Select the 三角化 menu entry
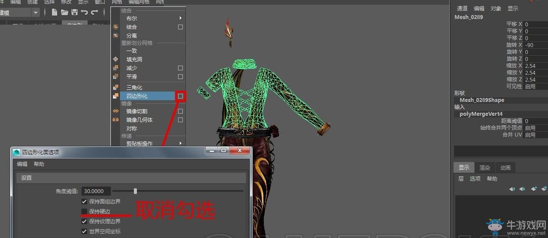 134,87
